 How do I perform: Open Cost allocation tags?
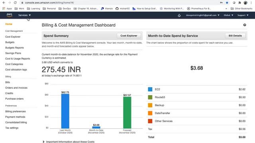click(x=16, y=70)
